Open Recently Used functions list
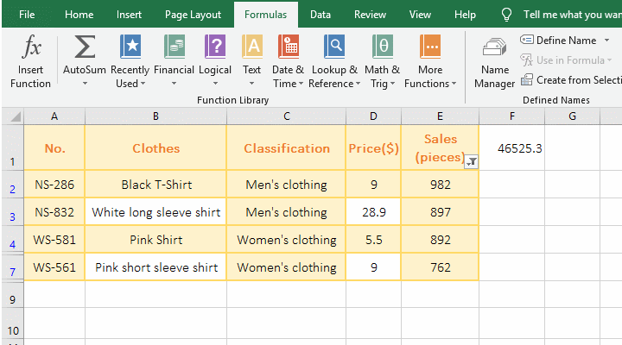This screenshot has height=345, width=622. (x=130, y=61)
